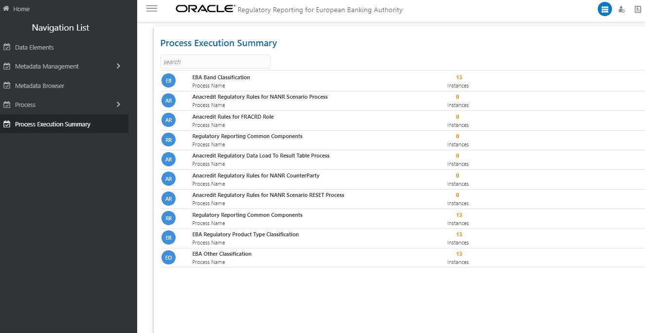View instances of Anacredit Rules for FRACRD Role
This screenshot has height=333, width=645.
pos(457,121)
